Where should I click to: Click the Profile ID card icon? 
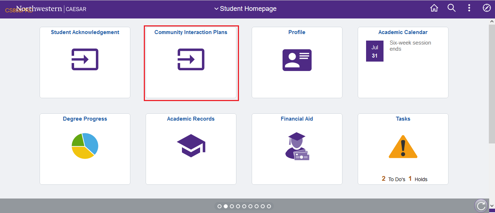pyautogui.click(x=297, y=60)
